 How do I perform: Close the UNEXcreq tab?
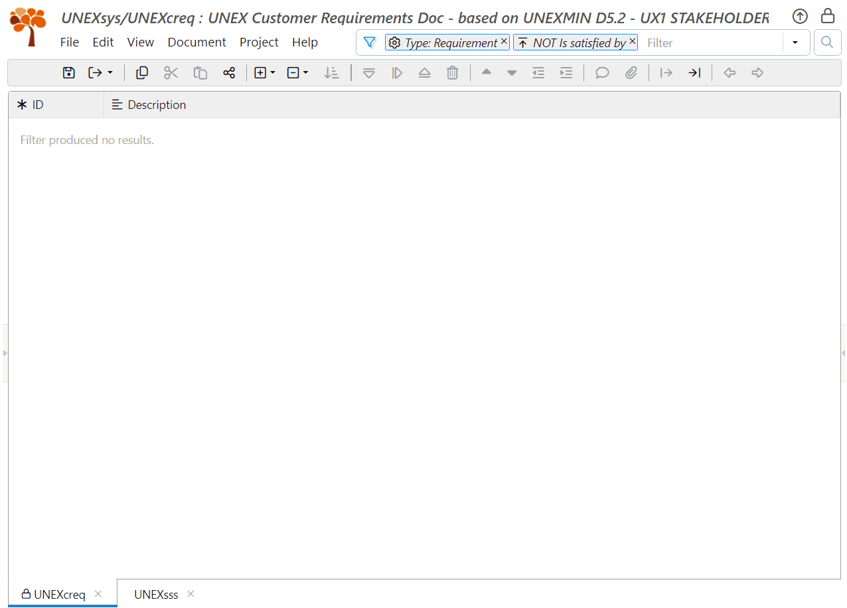pyautogui.click(x=98, y=593)
